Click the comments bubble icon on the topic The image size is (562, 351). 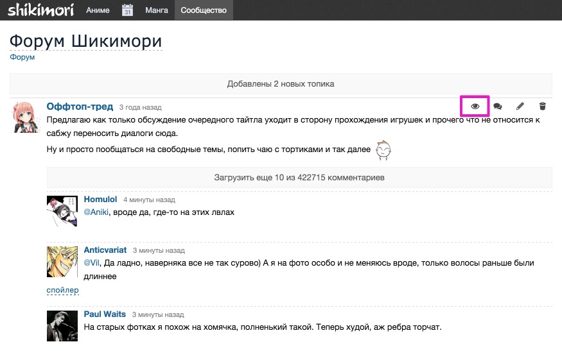coord(497,107)
